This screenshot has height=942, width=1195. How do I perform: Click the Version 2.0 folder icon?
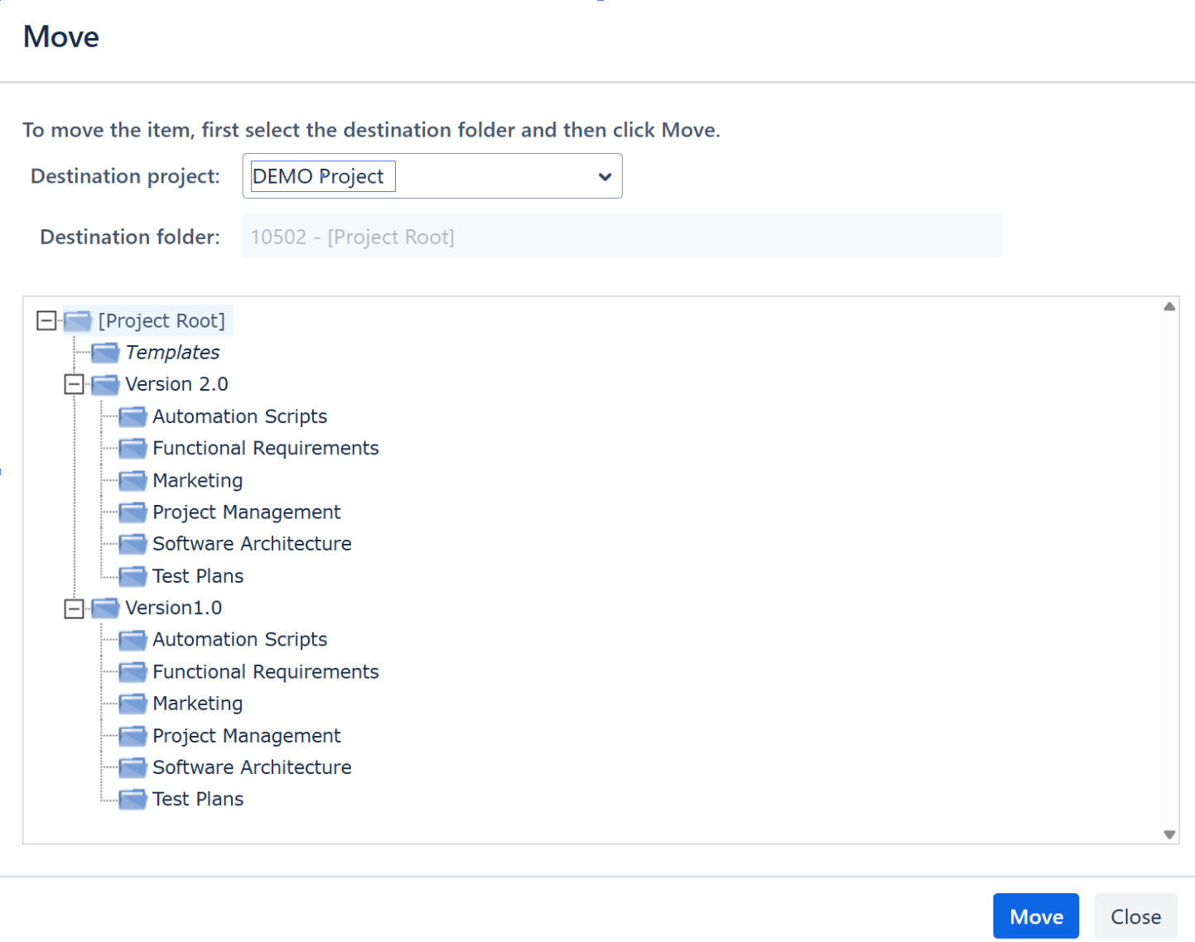pyautogui.click(x=105, y=385)
